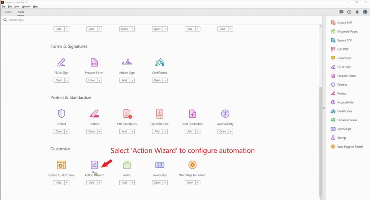Click the Open button under Web Page to Form?
This screenshot has height=200, width=370.
point(190,183)
